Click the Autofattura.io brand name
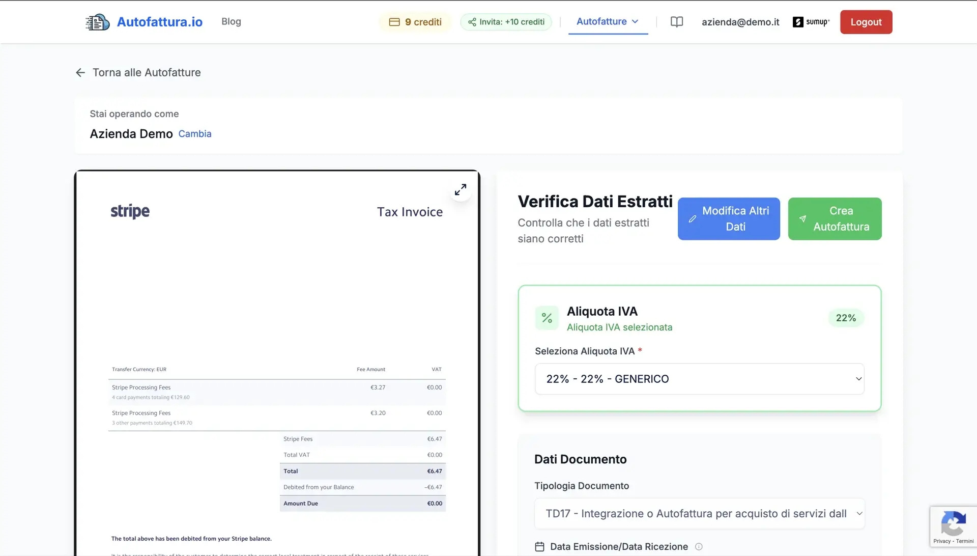This screenshot has height=556, width=977. click(160, 22)
